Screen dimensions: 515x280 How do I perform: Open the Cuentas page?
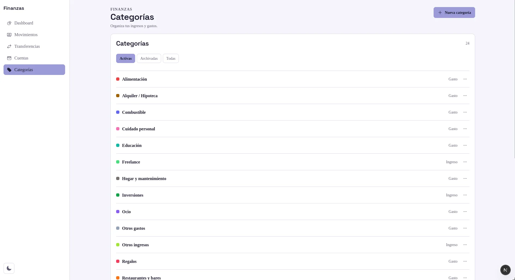coord(34,58)
